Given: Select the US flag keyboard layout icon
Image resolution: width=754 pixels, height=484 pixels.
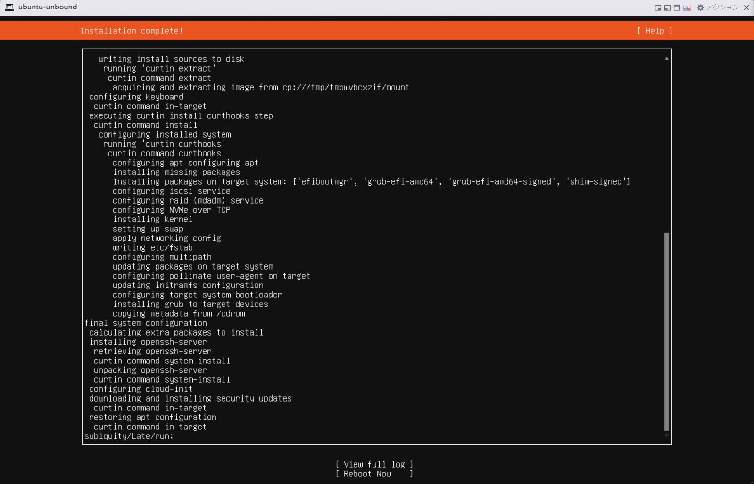Looking at the screenshot, I should [687, 8].
